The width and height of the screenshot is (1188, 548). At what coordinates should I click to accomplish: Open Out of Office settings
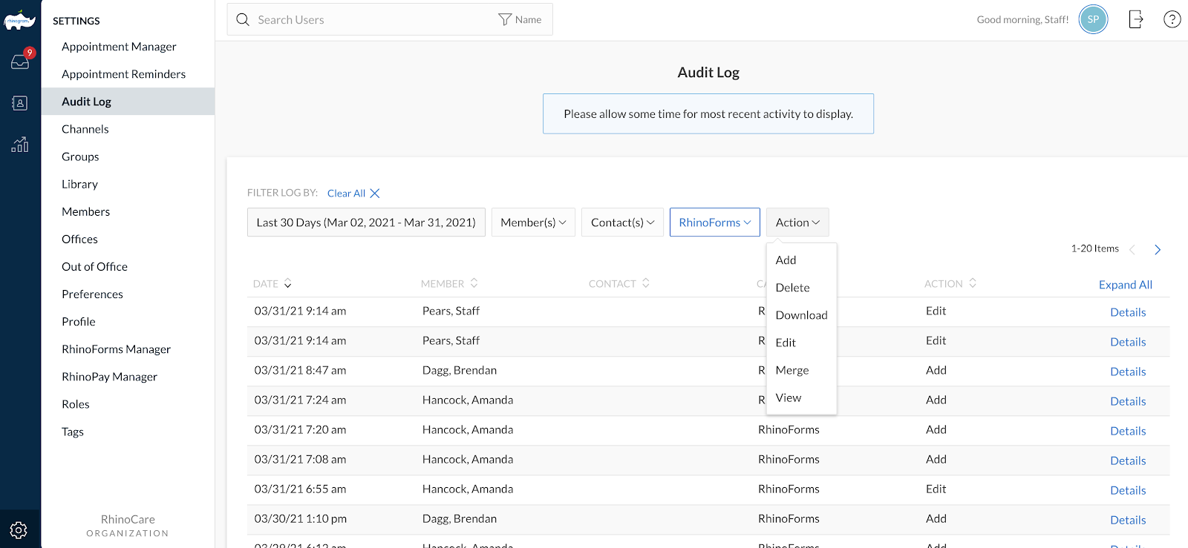point(94,266)
